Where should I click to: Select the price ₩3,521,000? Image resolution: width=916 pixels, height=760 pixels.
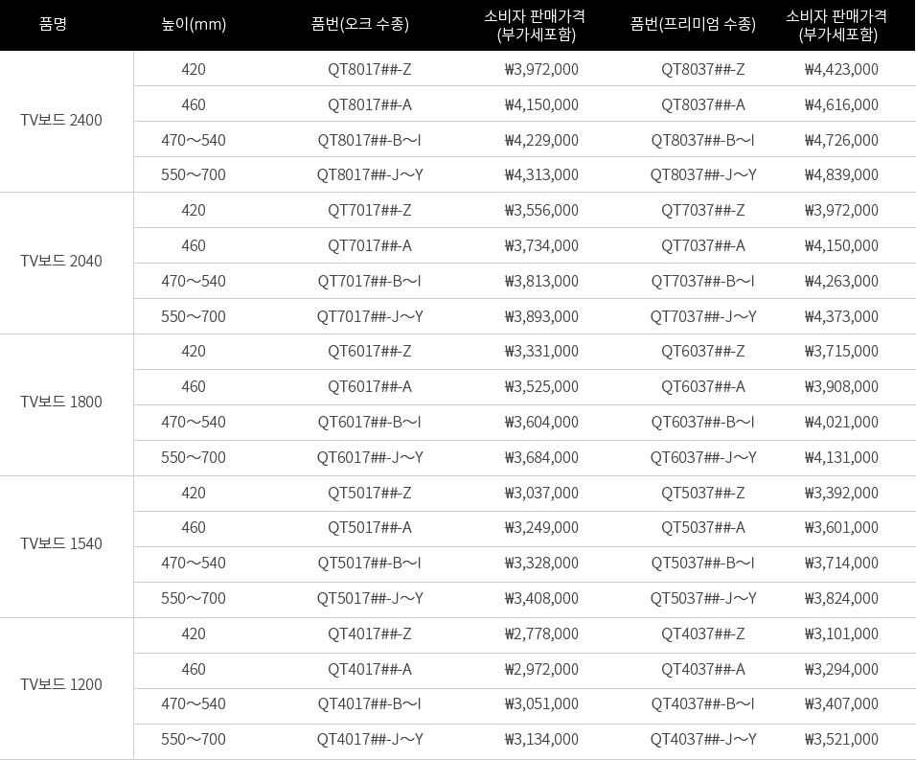tap(841, 740)
